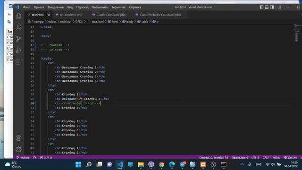Open File Explorer from taskbar
This screenshot has height=170, width=302.
point(141,164)
